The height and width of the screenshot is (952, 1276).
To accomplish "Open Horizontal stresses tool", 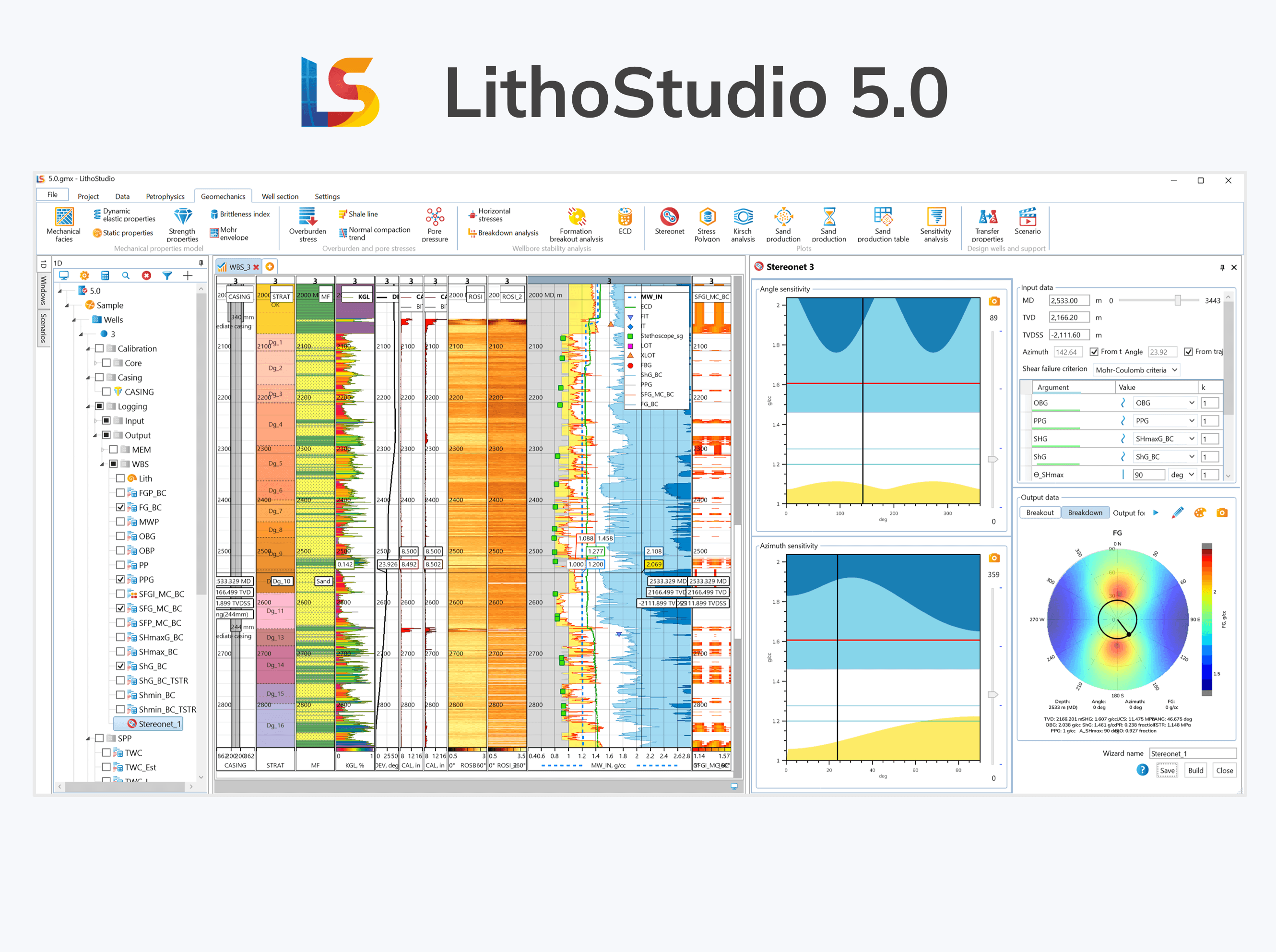I will [x=490, y=215].
